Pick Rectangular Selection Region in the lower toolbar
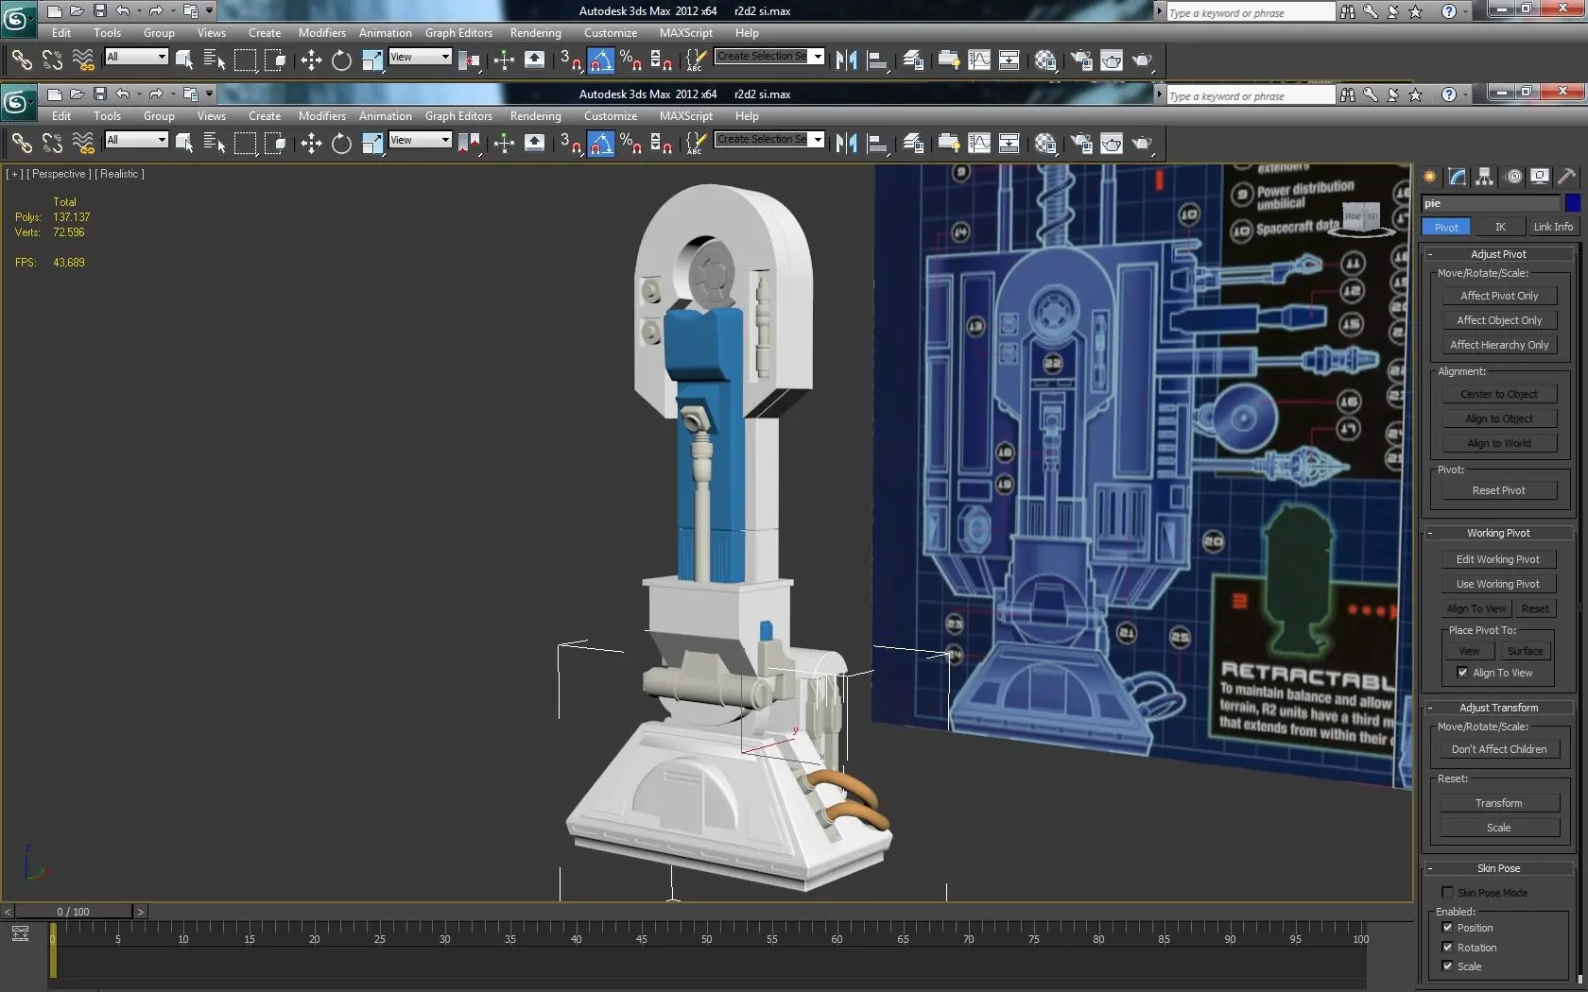This screenshot has width=1588, height=992. (245, 144)
